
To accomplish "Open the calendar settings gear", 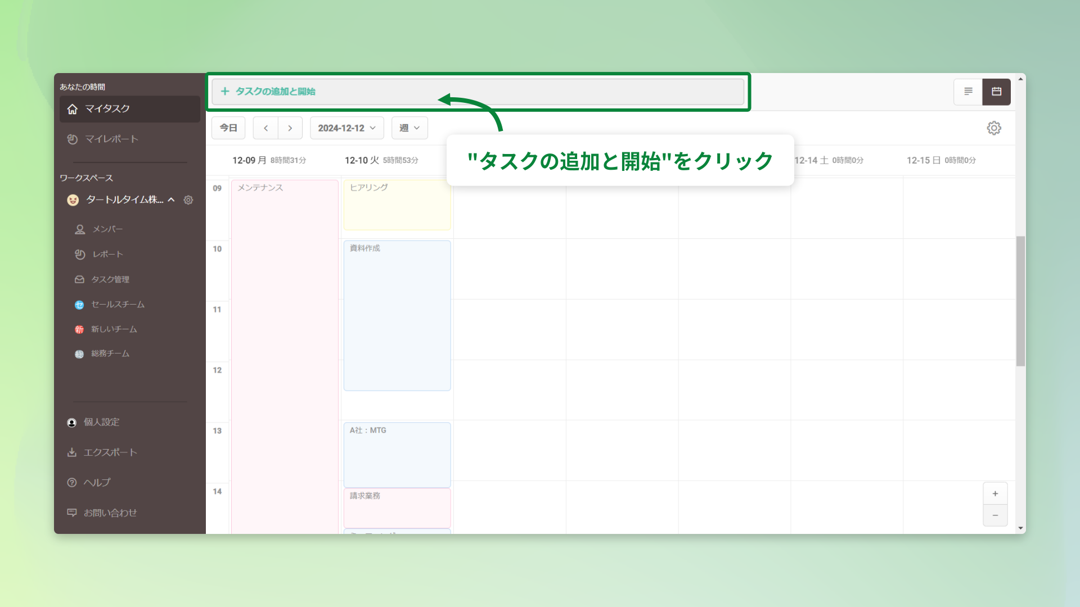I will [x=994, y=128].
